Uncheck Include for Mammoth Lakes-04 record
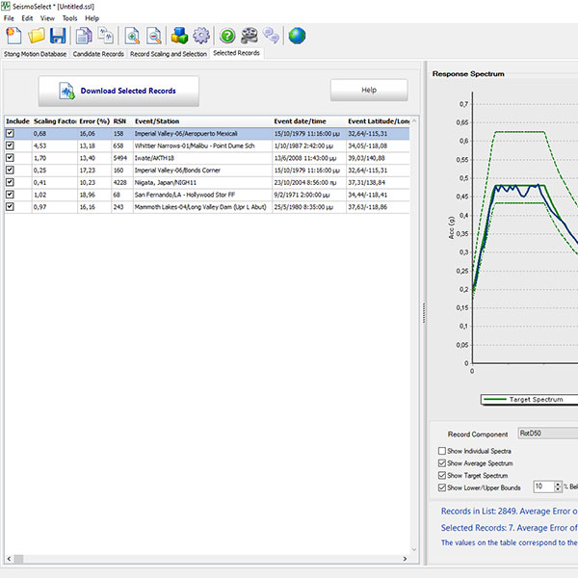This screenshot has height=578, width=578. [x=10, y=206]
